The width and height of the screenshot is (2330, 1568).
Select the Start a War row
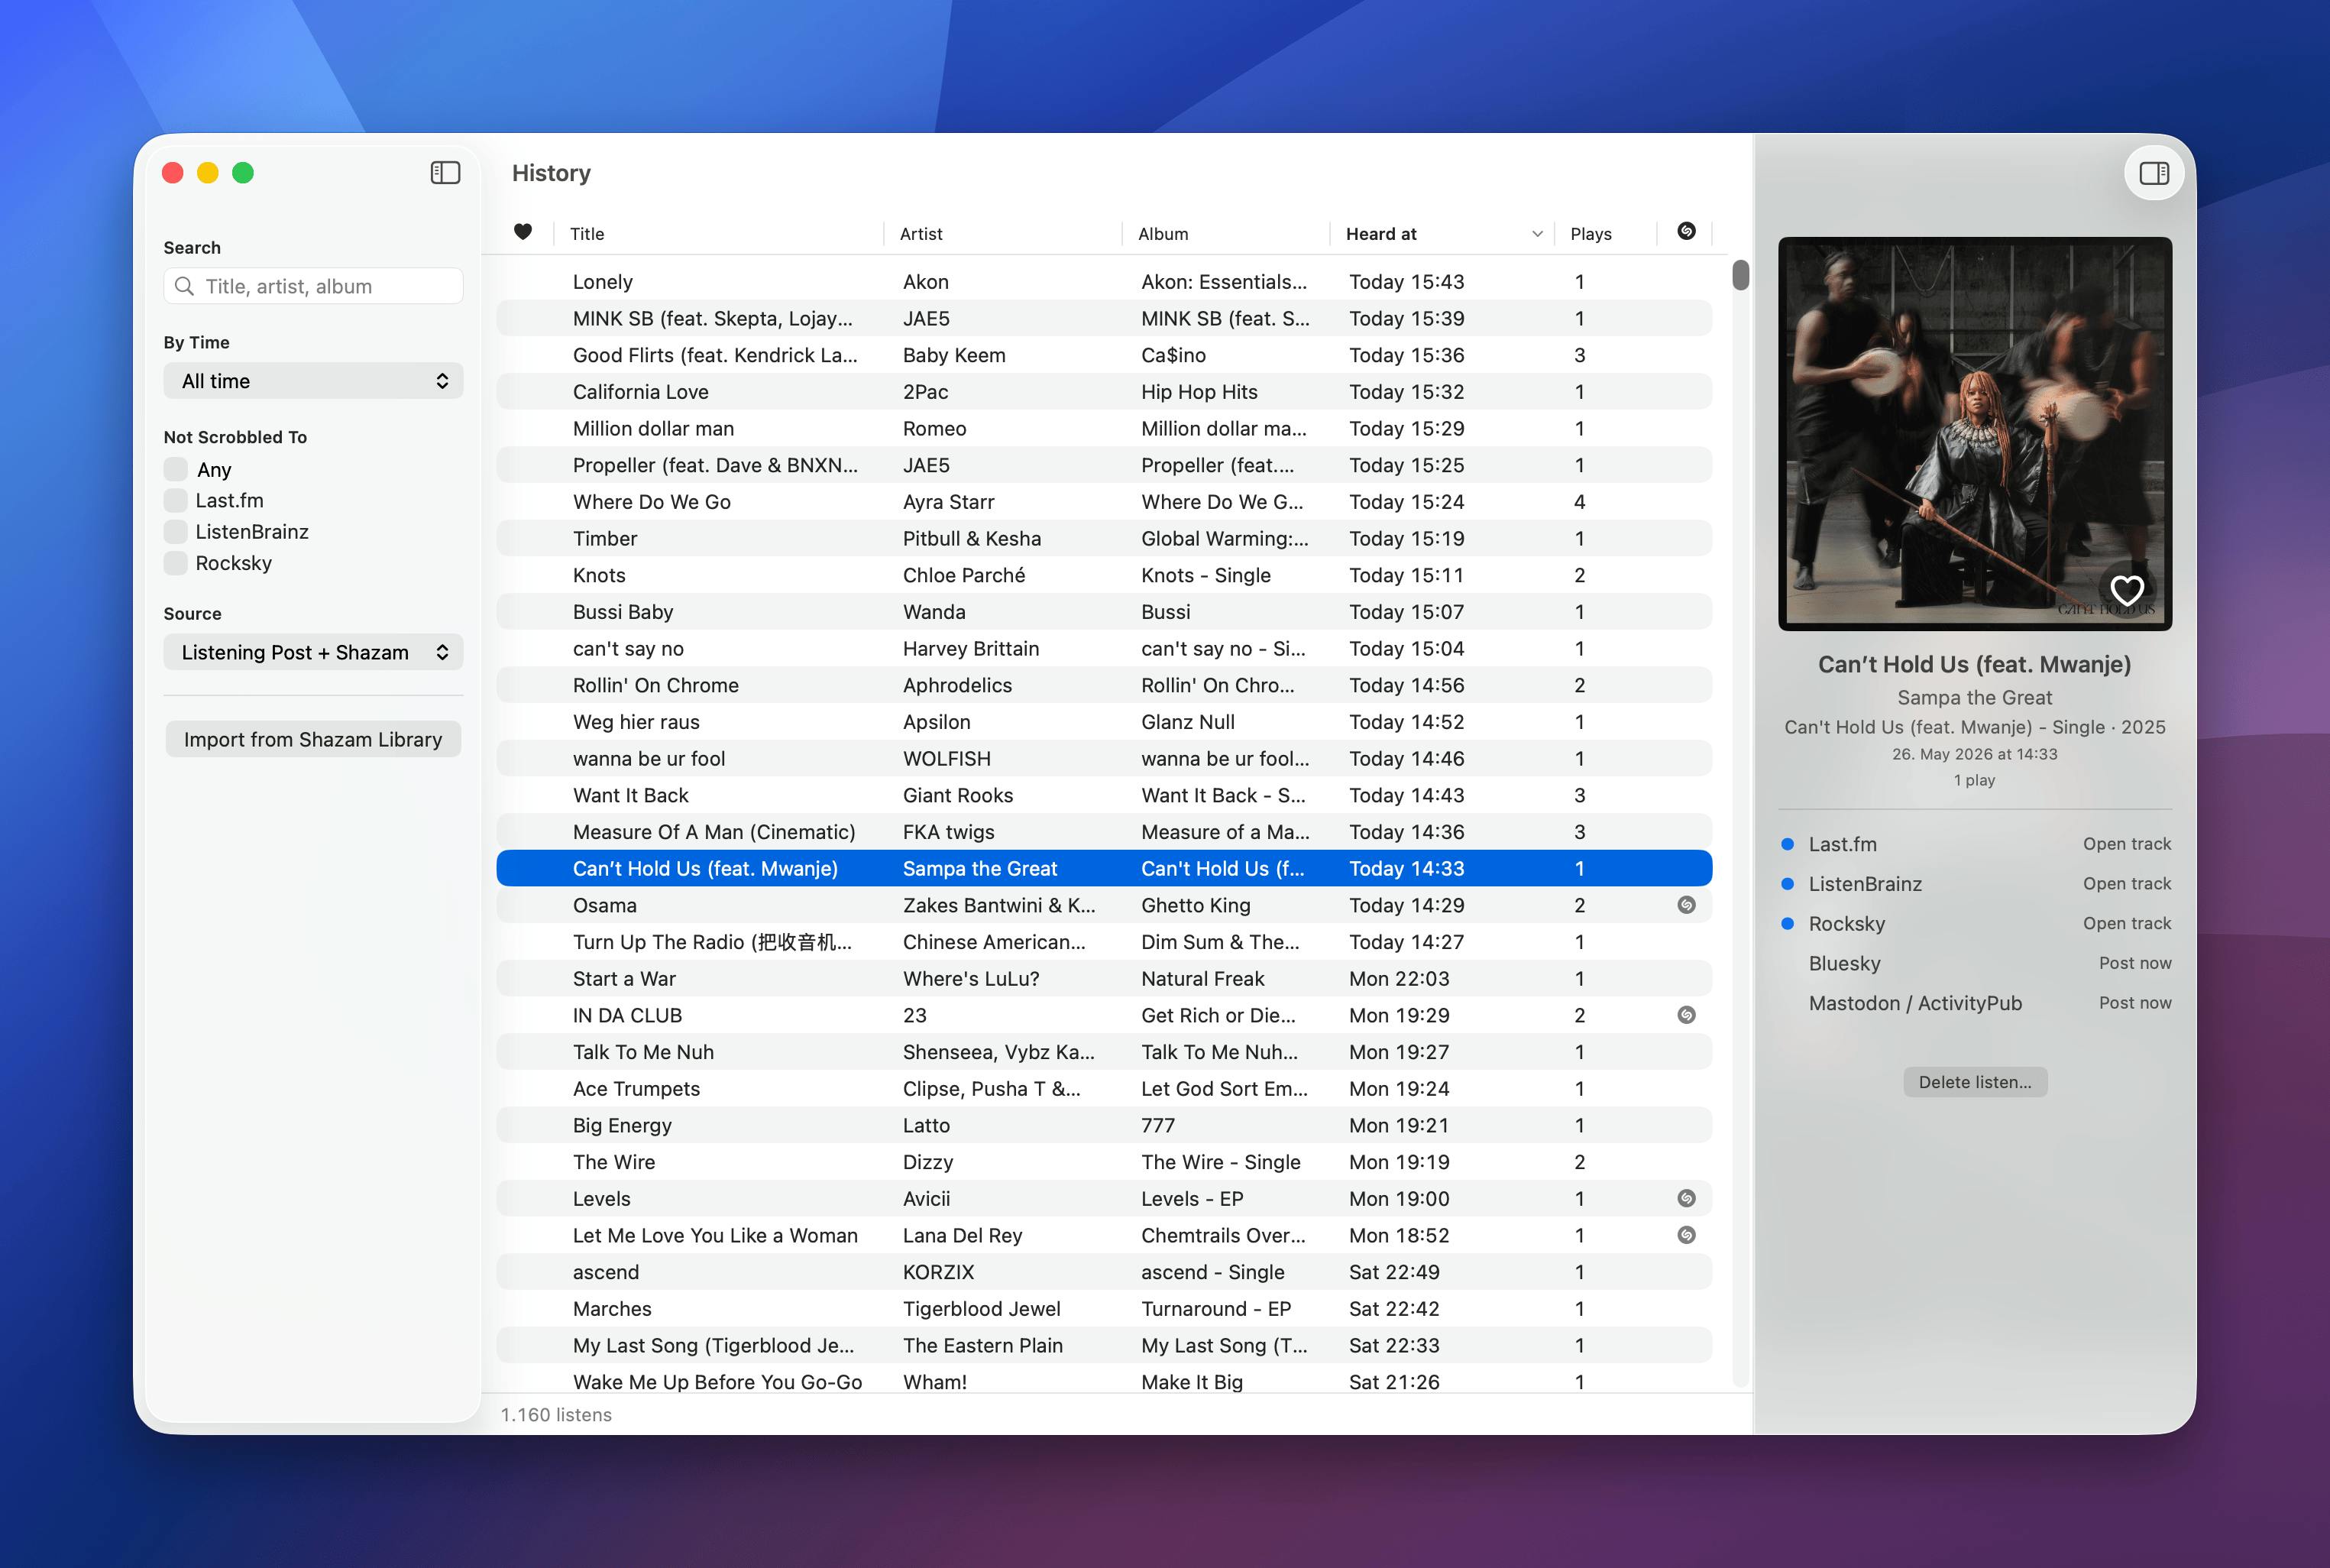click(1104, 978)
